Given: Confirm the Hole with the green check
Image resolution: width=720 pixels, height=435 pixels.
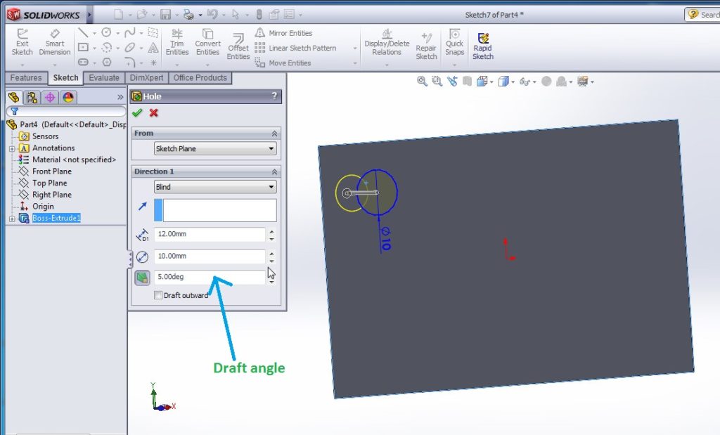Looking at the screenshot, I should [x=138, y=113].
